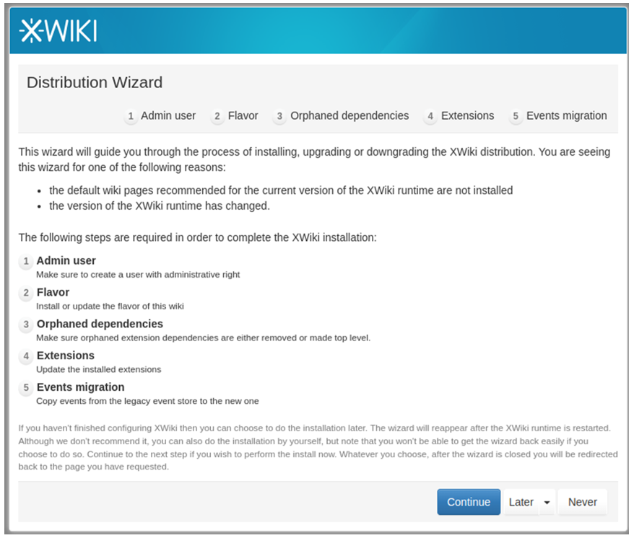Image resolution: width=634 pixels, height=538 pixels.
Task: Select the Admin user step in the progress bar
Action: 168,116
